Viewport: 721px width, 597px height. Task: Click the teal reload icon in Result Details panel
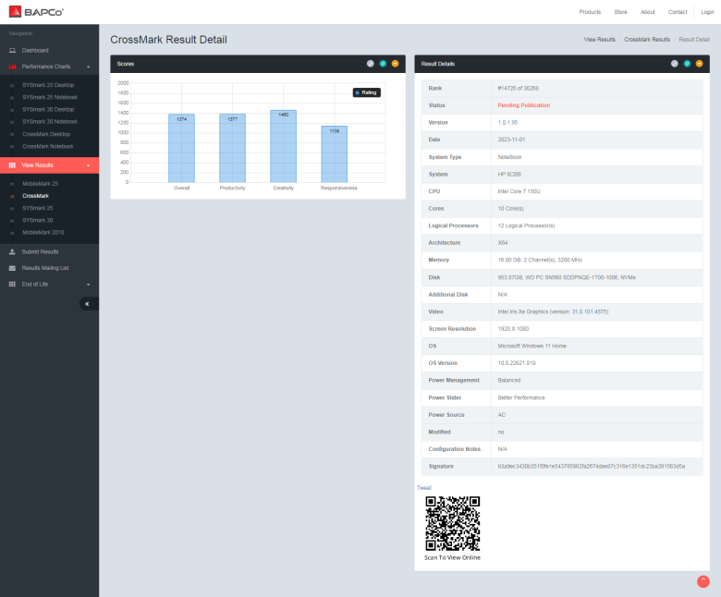click(687, 64)
